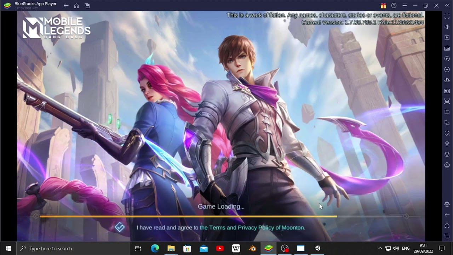Image resolution: width=453 pixels, height=255 pixels.
Task: Set location with the pin icon
Action: (x=447, y=144)
